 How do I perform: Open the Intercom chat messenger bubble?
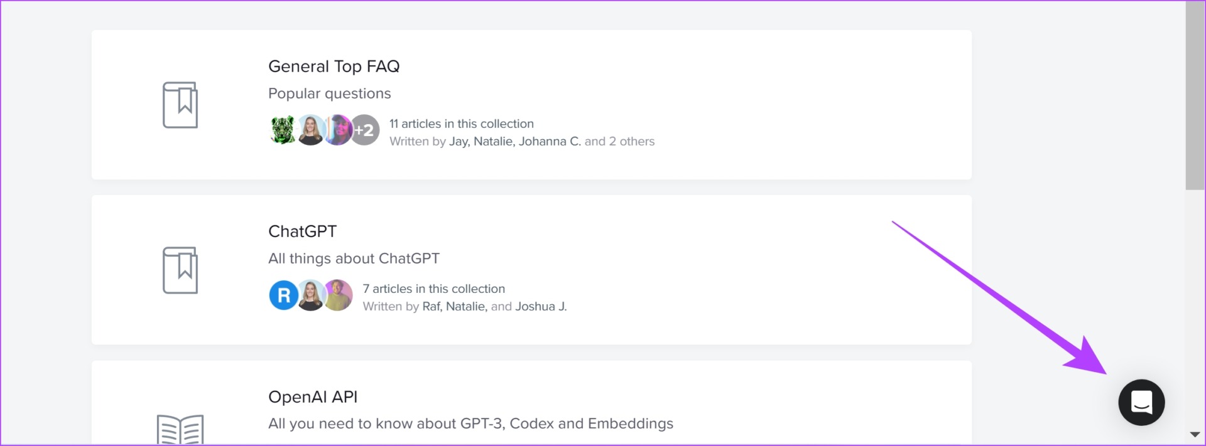click(1141, 402)
